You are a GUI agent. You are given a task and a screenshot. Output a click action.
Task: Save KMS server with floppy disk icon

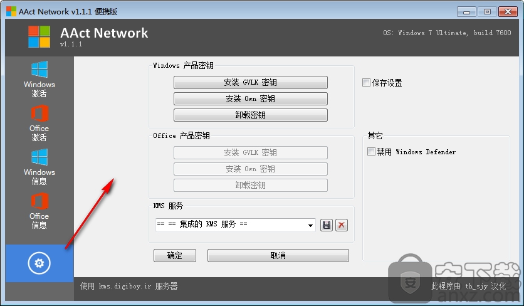tap(326, 225)
